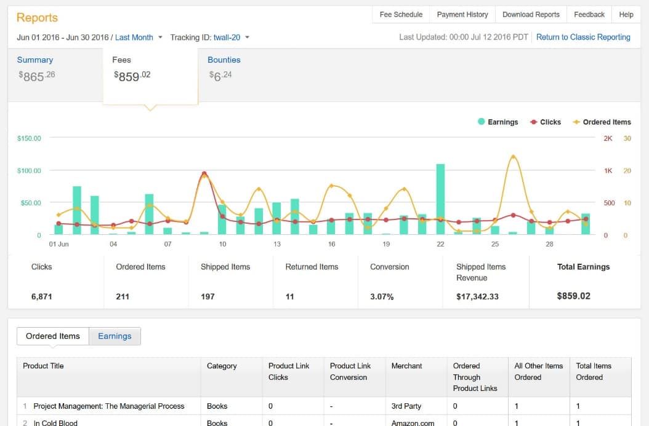Image resolution: width=649 pixels, height=426 pixels.
Task: Toggle the Ordered Items legend yellow marker
Action: [x=577, y=122]
